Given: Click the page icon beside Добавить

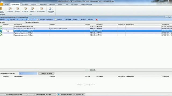Looking at the screenshot, I should 55,20.
